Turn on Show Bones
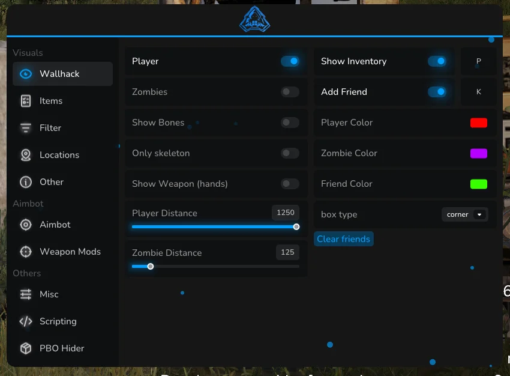 coord(290,122)
